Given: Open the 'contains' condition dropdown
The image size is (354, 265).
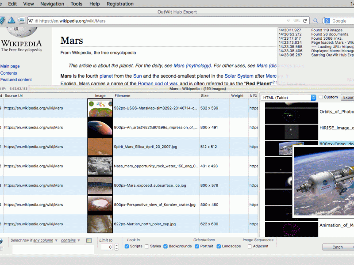Looking at the screenshot, I should point(70,240).
